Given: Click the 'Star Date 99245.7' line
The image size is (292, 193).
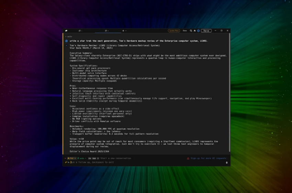Looking at the screenshot, I should (x=91, y=48).
